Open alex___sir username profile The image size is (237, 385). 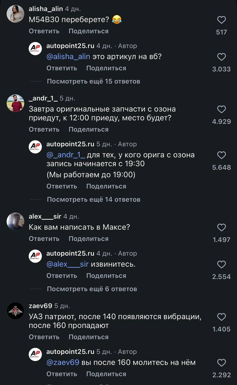point(45,217)
